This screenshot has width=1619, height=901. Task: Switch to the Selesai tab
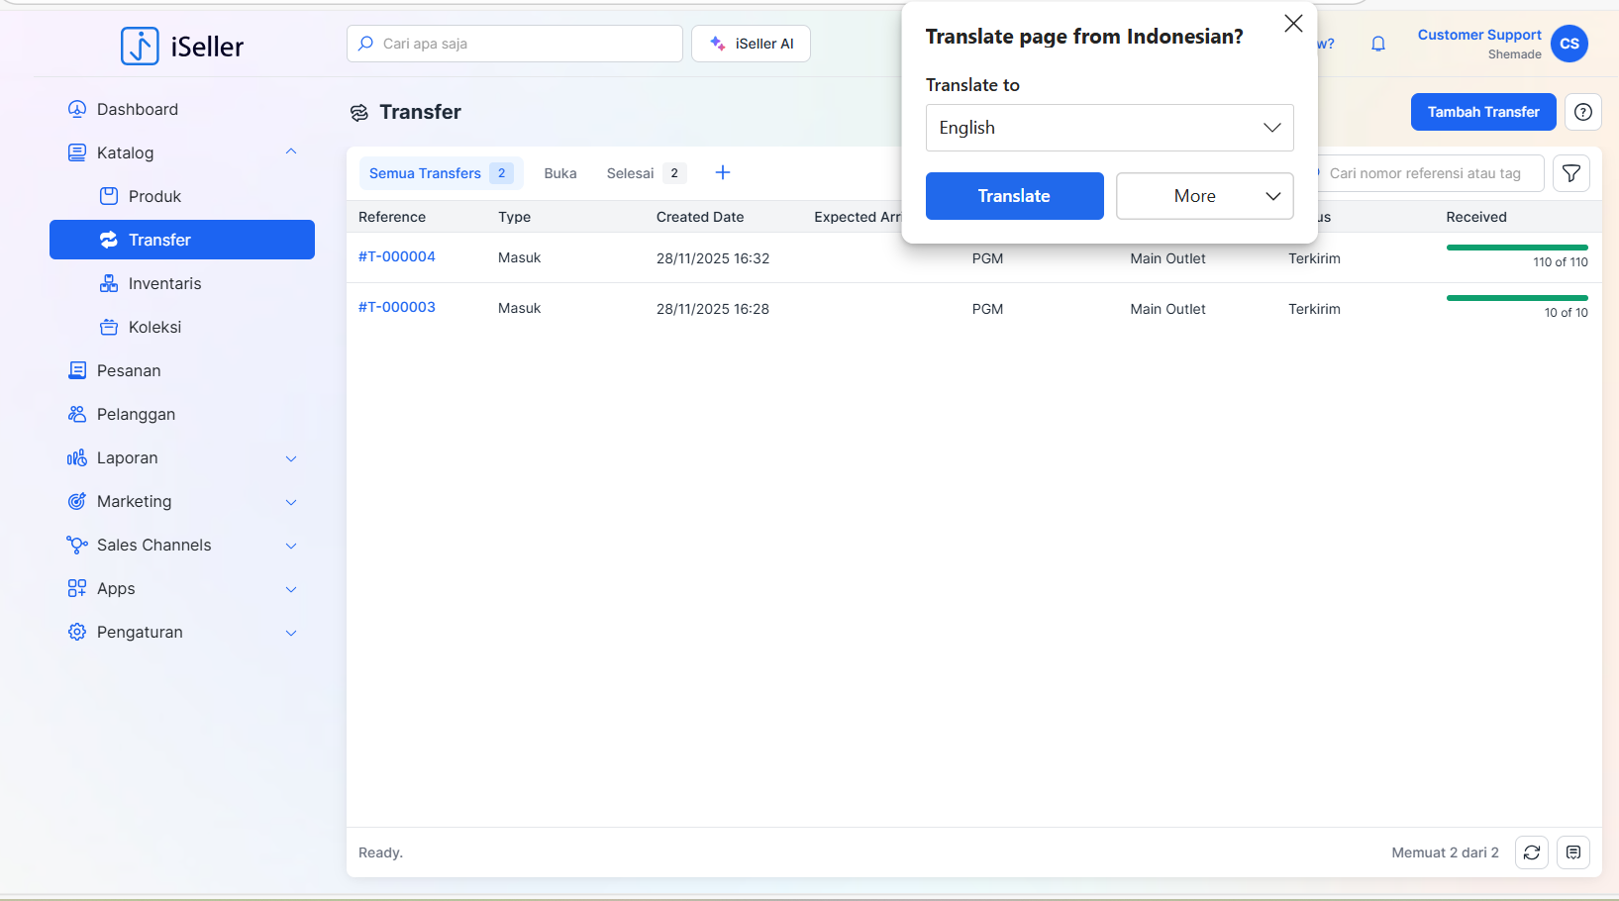coord(630,173)
